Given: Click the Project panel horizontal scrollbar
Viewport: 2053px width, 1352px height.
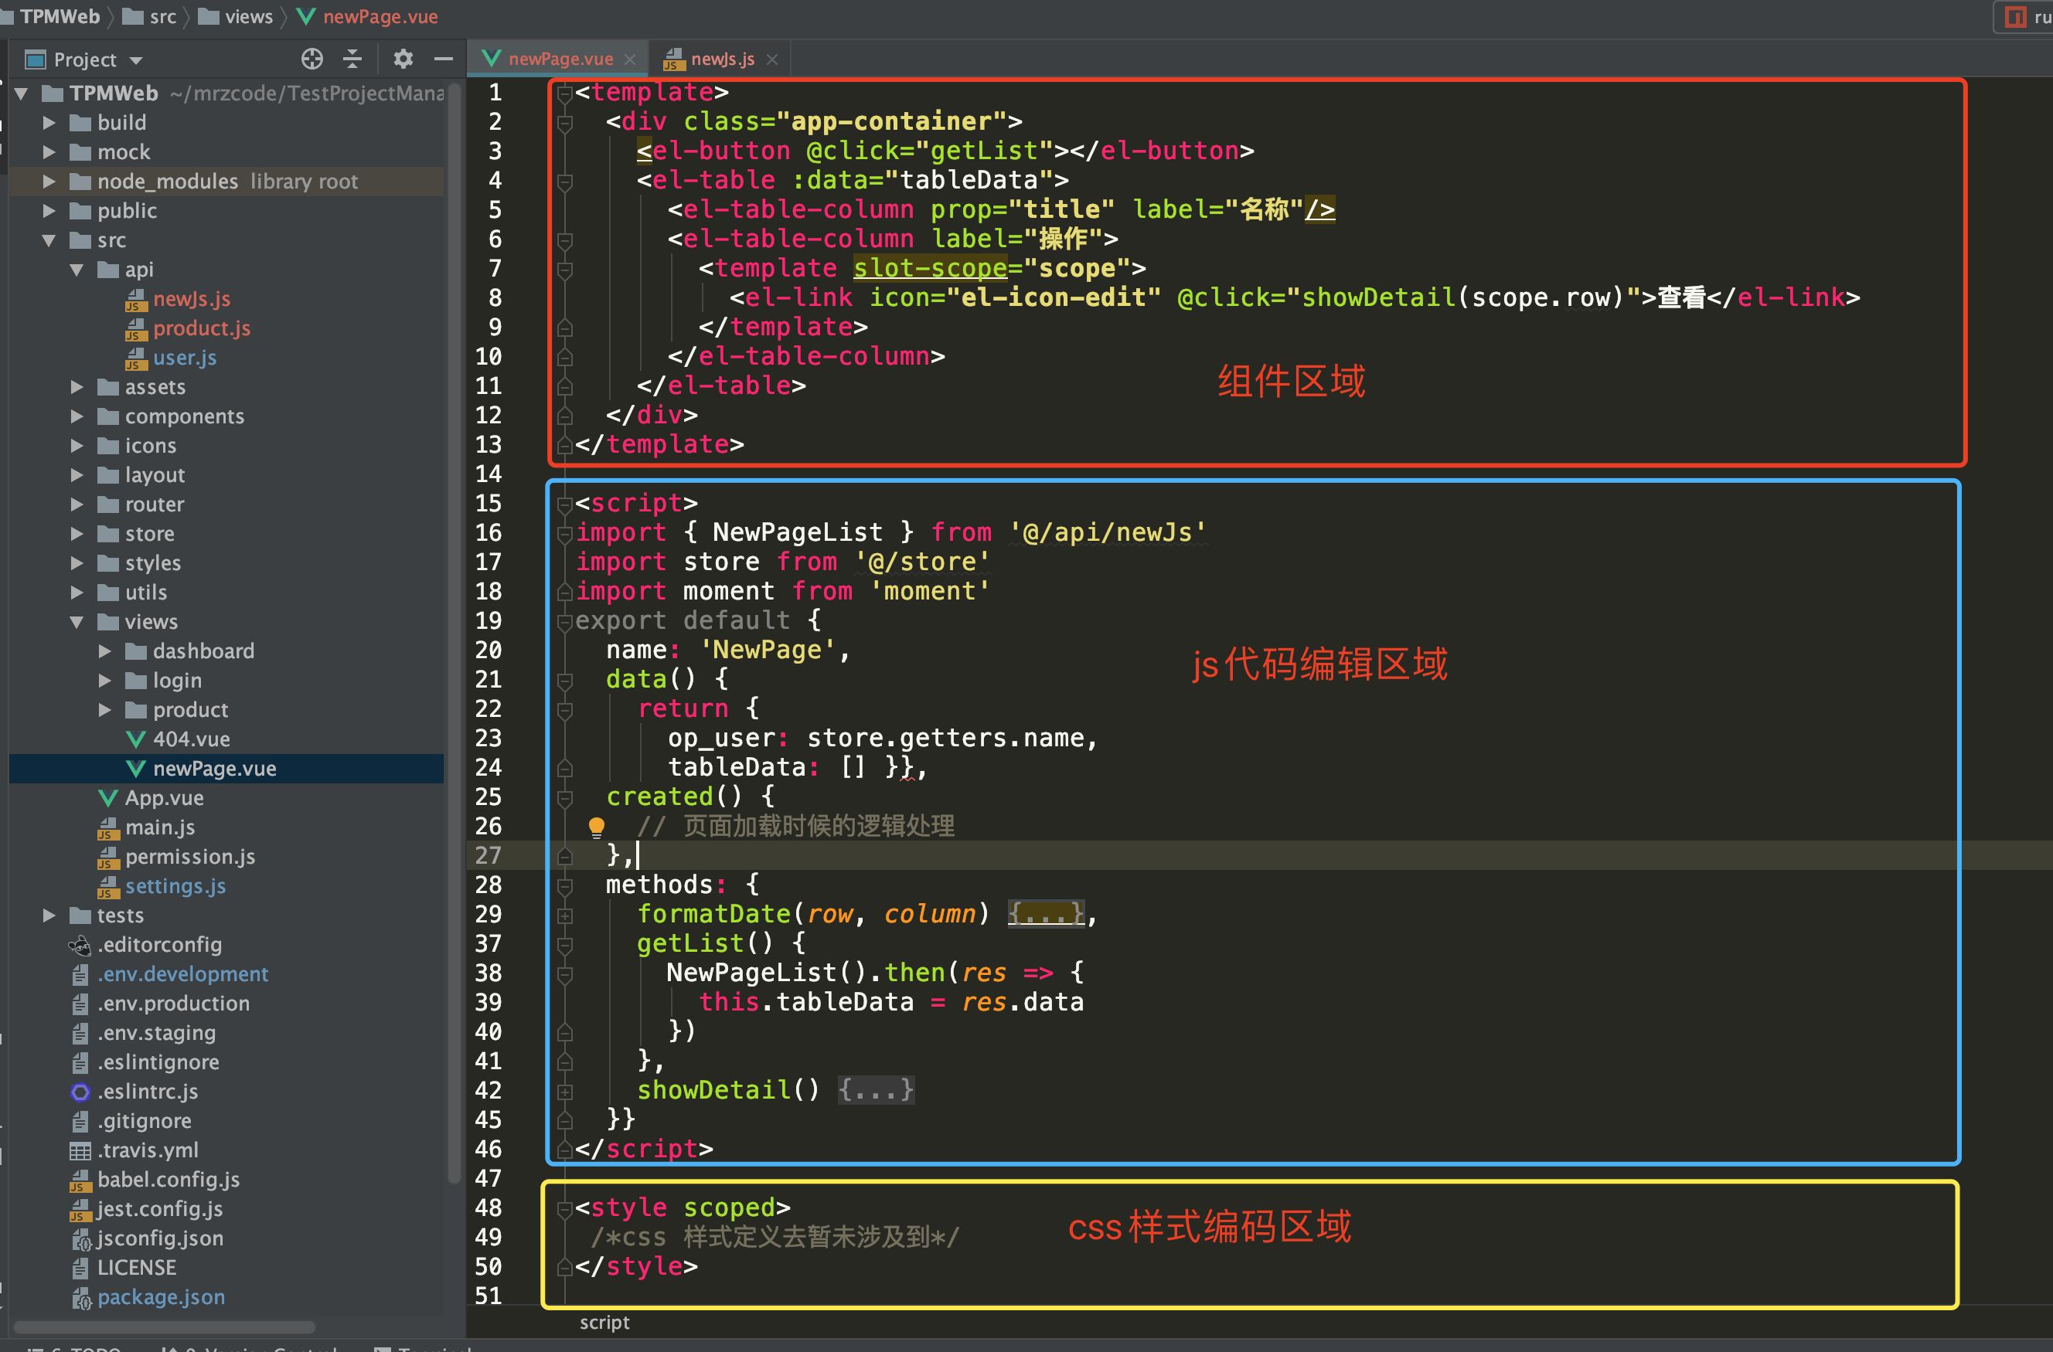Looking at the screenshot, I should (x=164, y=1327).
